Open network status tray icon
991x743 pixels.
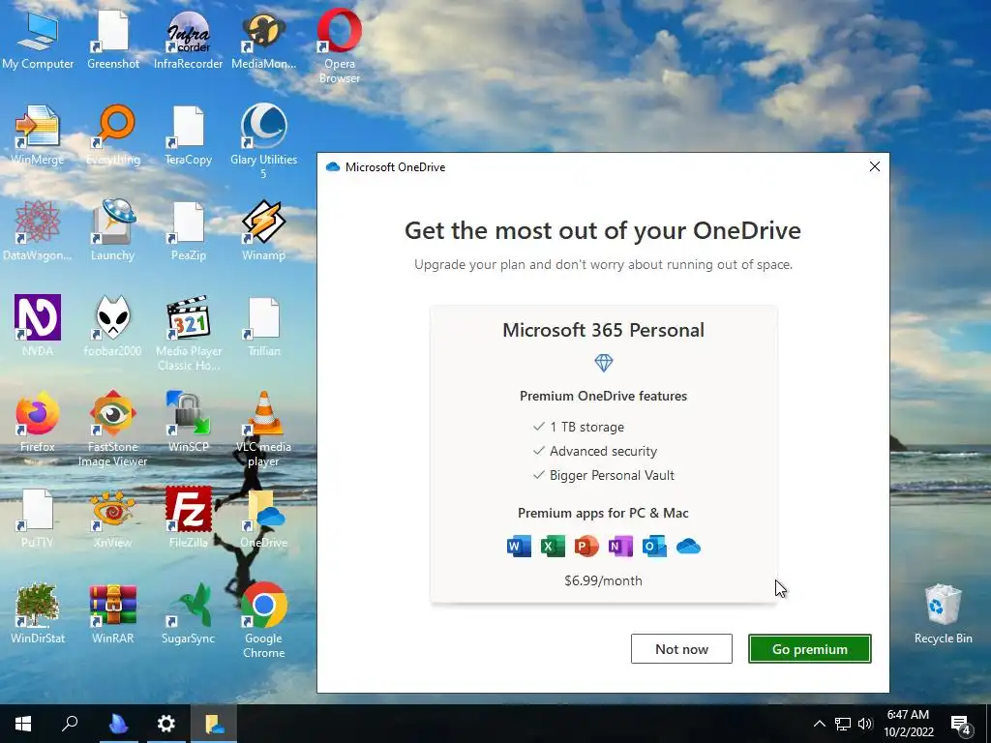click(843, 724)
